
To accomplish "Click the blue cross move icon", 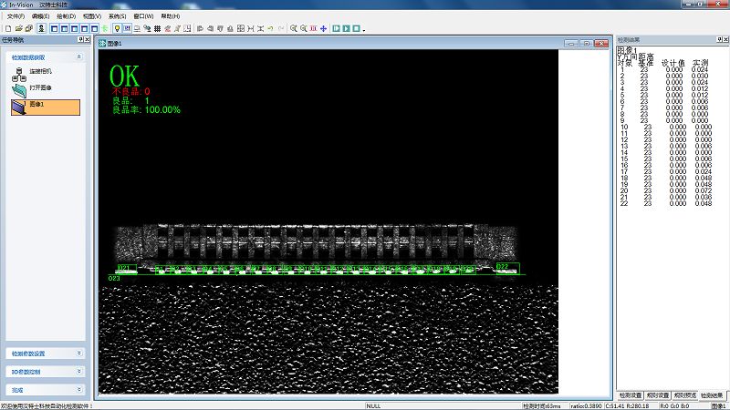I will point(324,28).
